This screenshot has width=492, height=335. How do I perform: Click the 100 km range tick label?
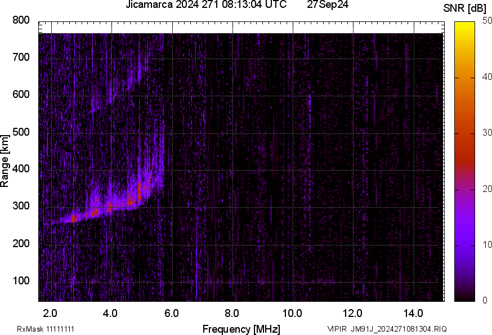21,281
